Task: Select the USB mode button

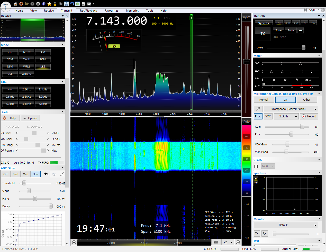Action: [10, 74]
